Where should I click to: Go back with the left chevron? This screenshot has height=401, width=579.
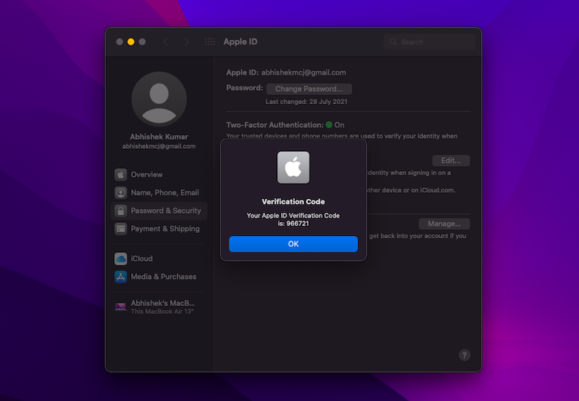(166, 42)
